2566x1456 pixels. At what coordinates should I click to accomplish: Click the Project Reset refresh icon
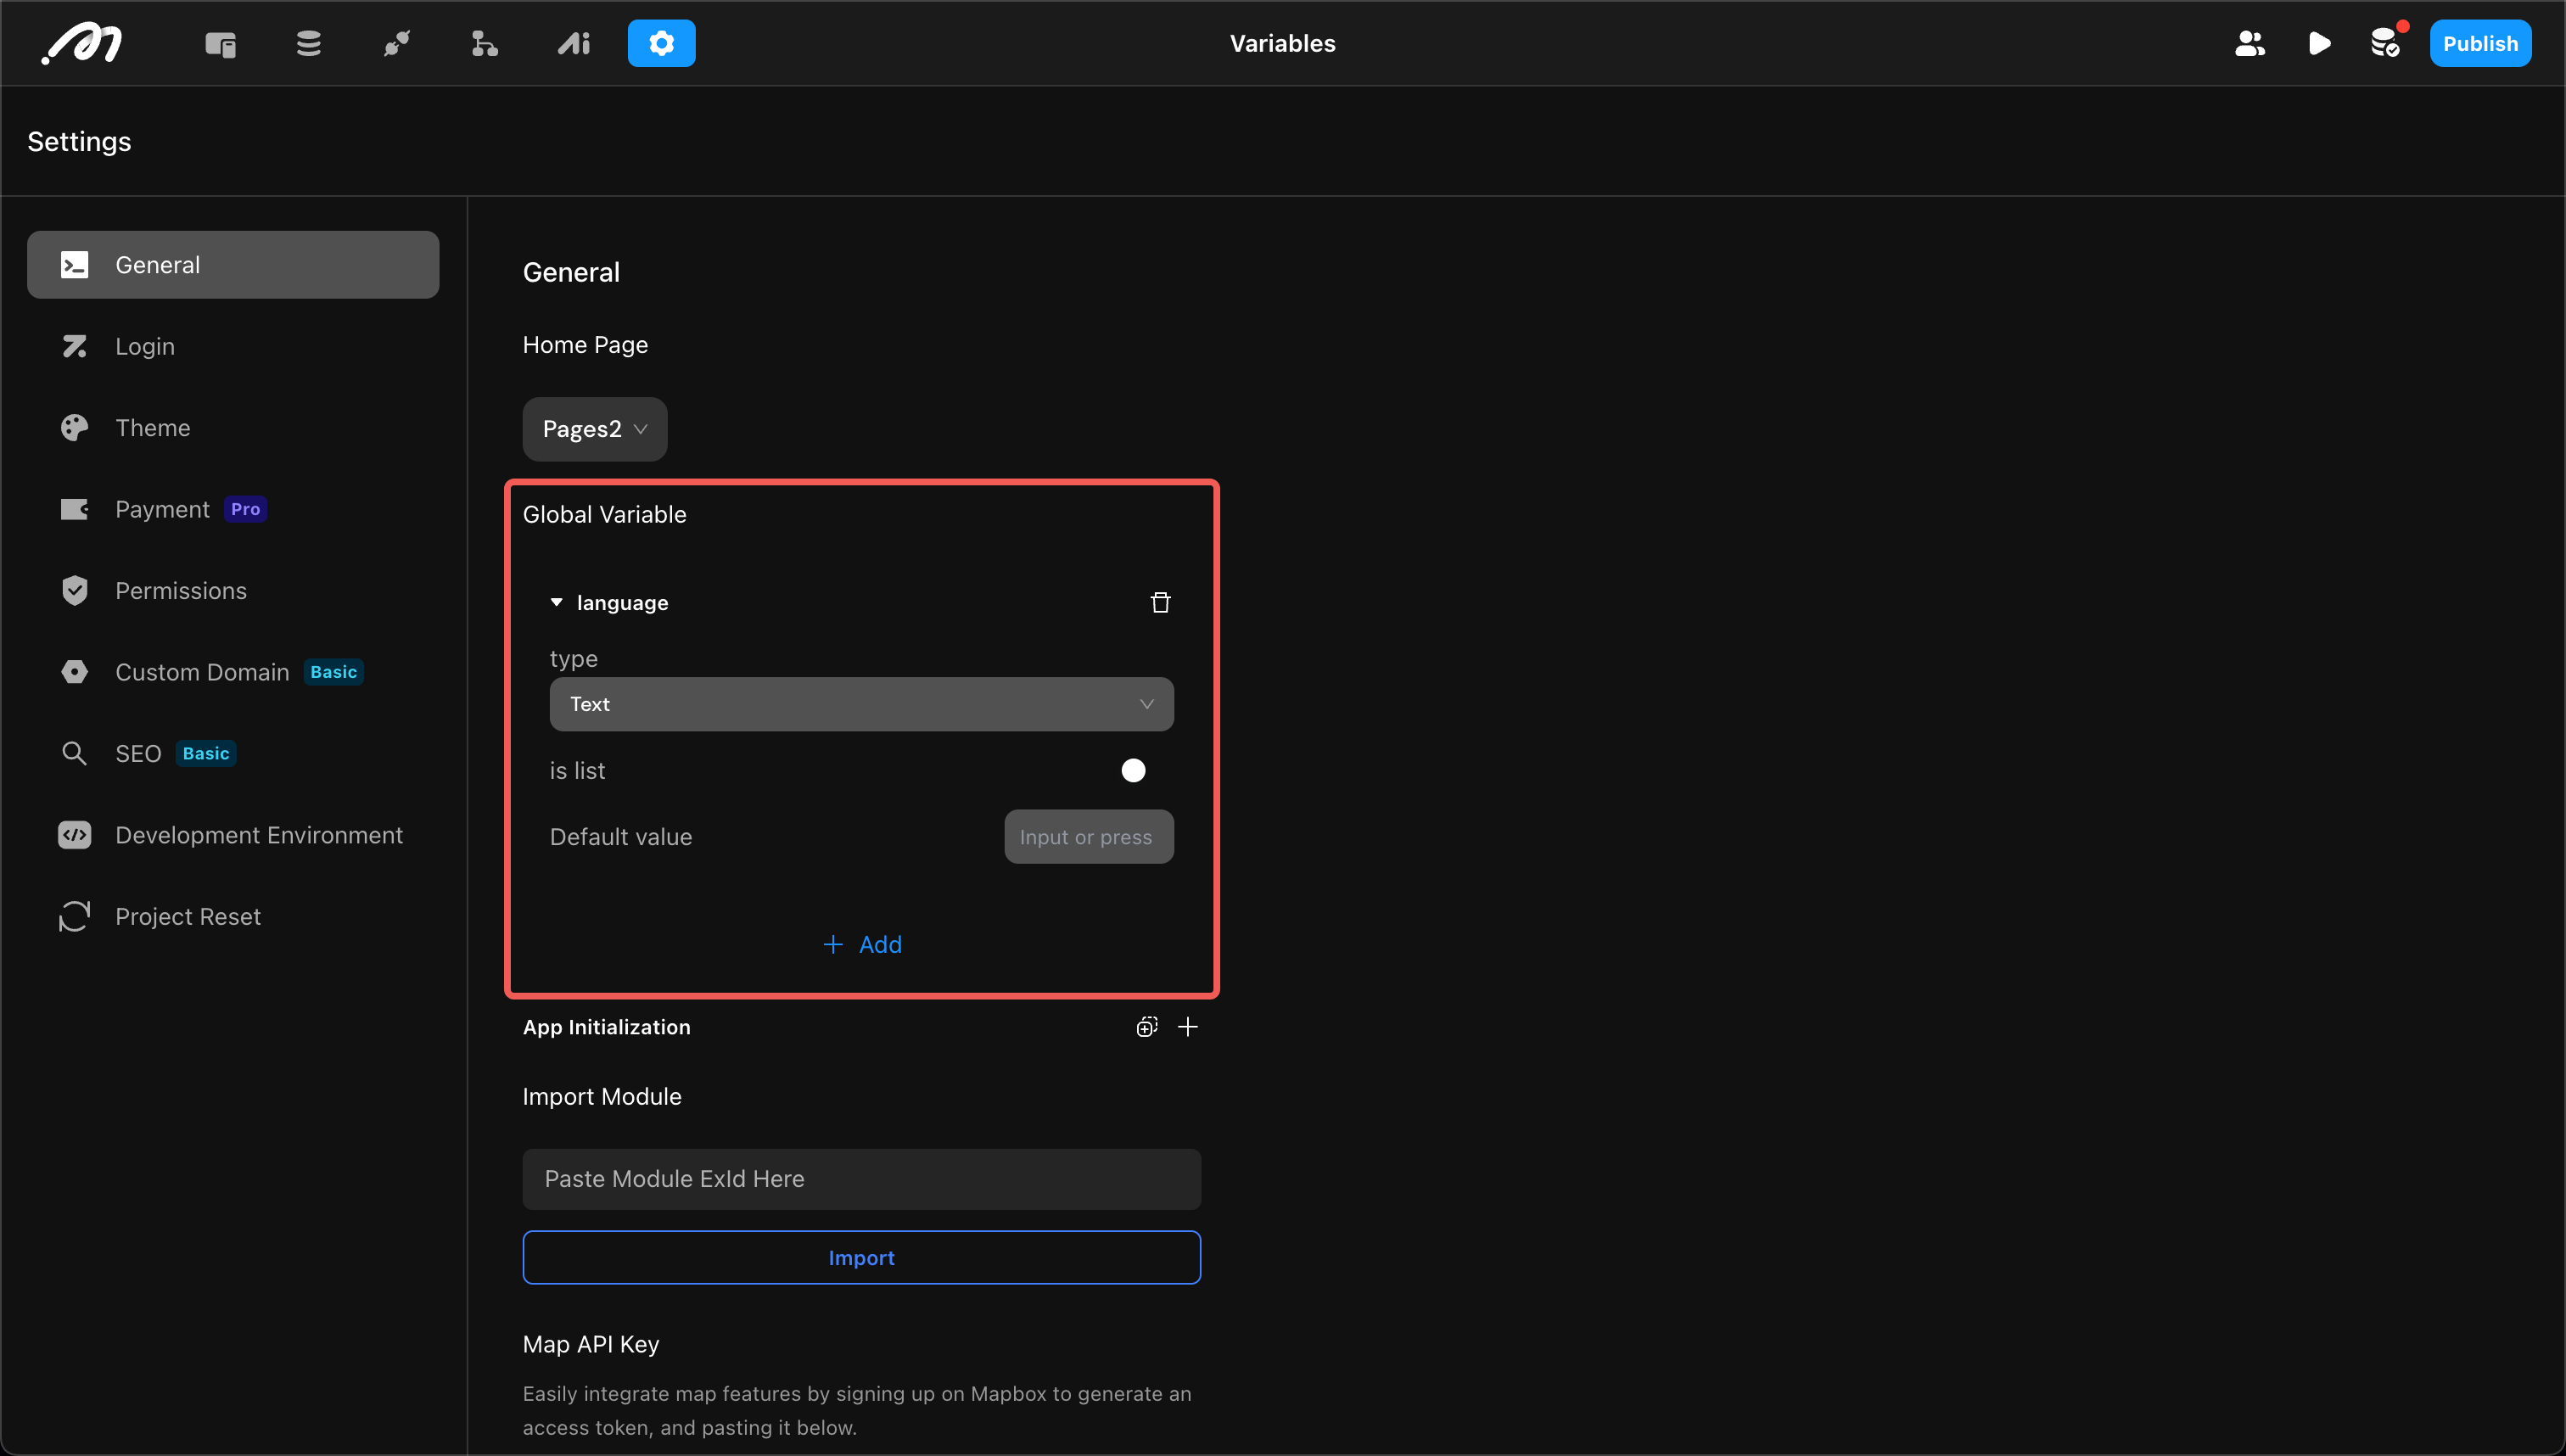[75, 917]
